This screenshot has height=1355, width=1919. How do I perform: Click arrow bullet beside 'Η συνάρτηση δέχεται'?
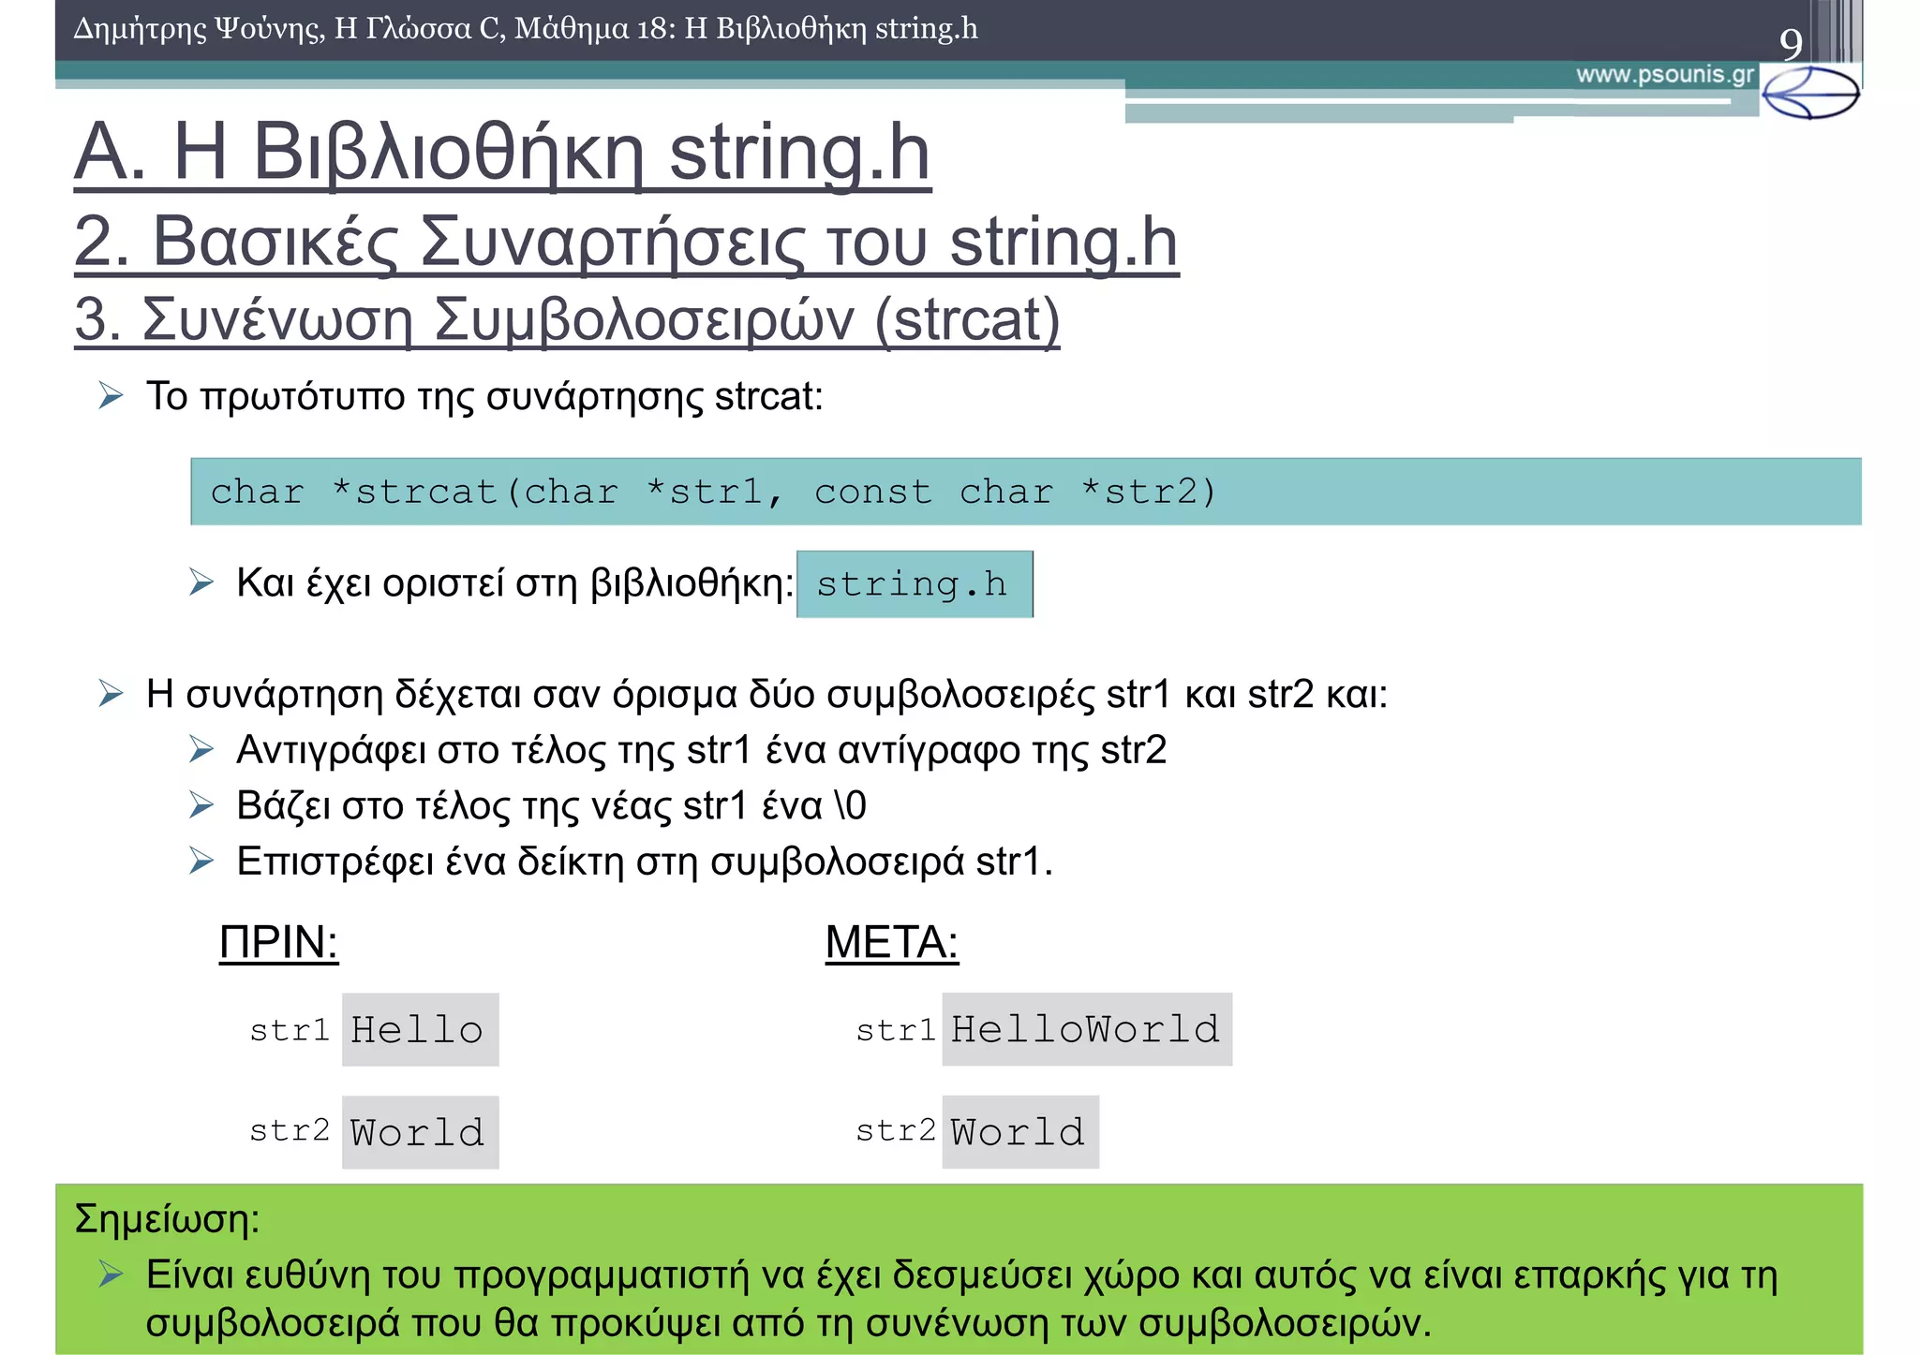click(x=111, y=694)
